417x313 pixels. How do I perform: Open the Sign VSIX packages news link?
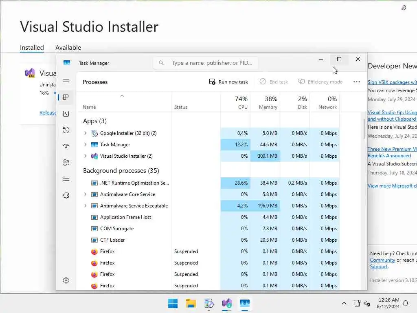[x=392, y=82]
